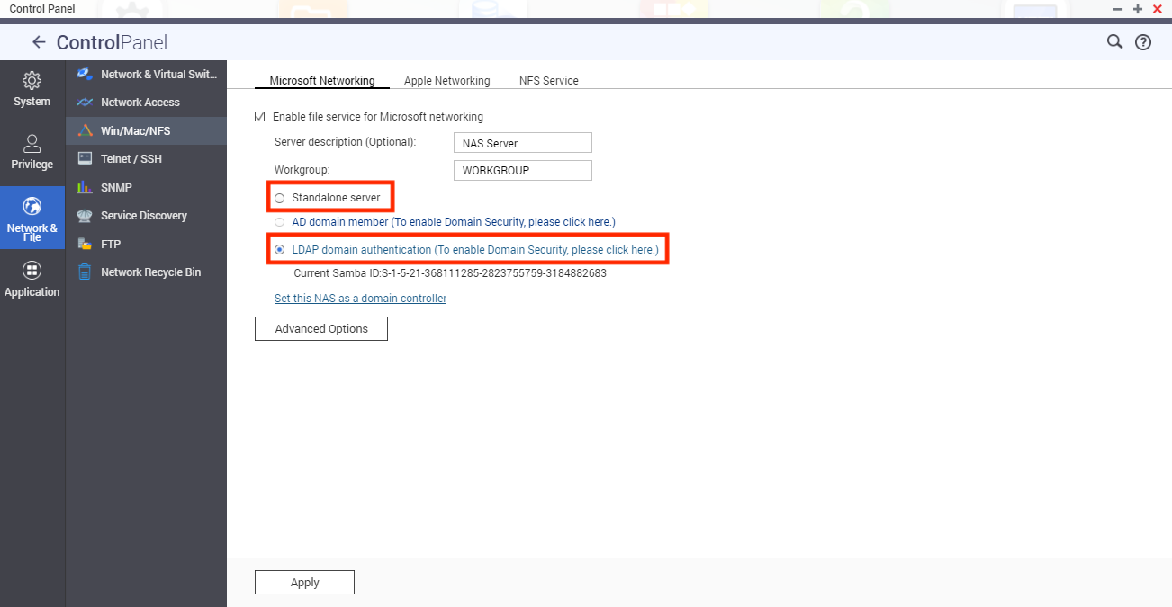The image size is (1172, 607).
Task: Open Network Recycle Bin settings
Action: (150, 272)
